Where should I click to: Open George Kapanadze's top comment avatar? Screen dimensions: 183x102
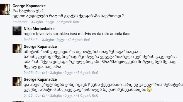(5, 9)
